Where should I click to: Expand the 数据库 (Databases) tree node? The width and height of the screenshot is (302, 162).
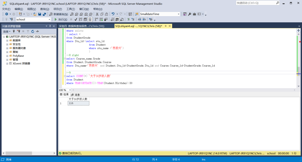7,40
